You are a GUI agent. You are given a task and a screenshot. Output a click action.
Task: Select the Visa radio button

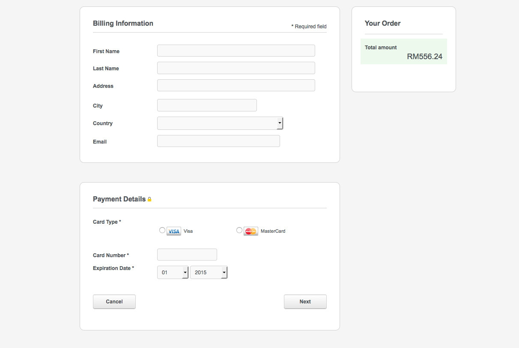[x=162, y=230]
